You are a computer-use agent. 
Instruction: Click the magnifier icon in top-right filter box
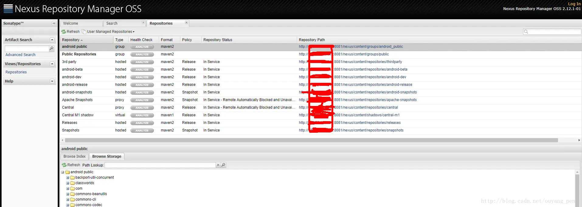point(526,32)
